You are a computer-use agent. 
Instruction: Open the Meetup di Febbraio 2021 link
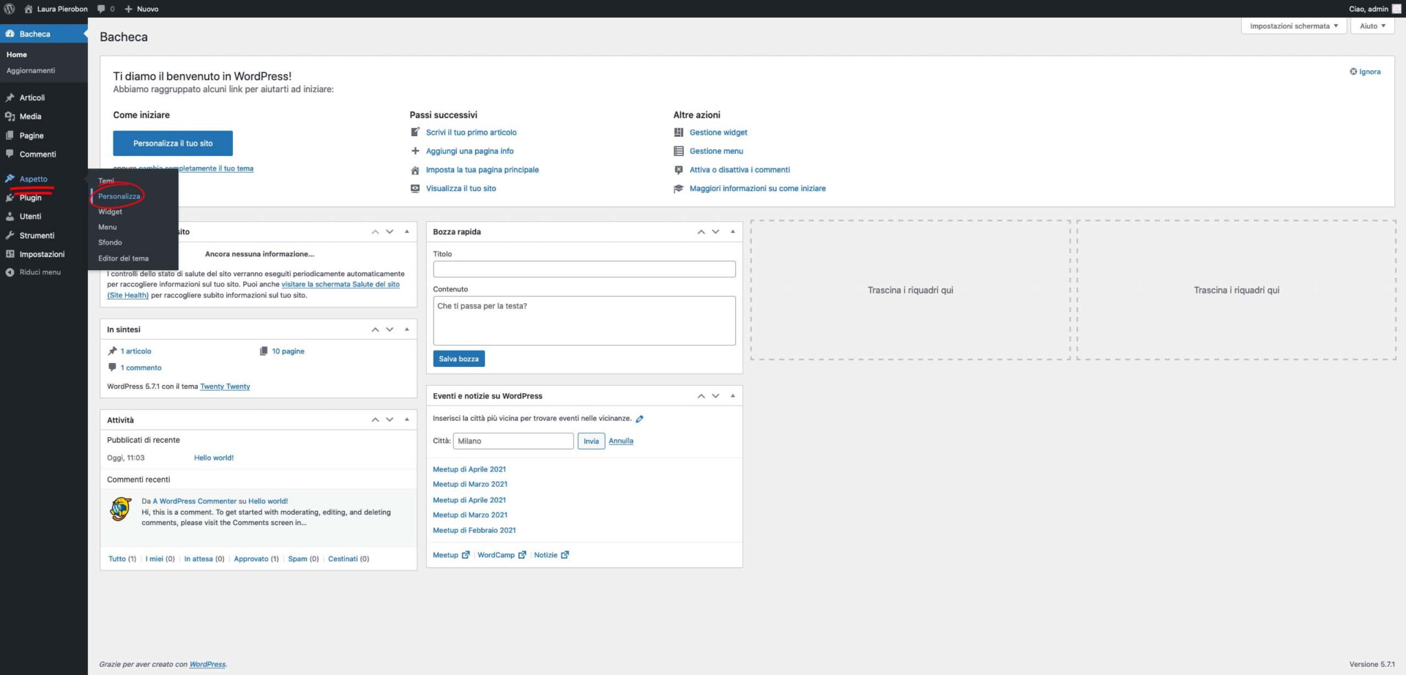tap(475, 530)
